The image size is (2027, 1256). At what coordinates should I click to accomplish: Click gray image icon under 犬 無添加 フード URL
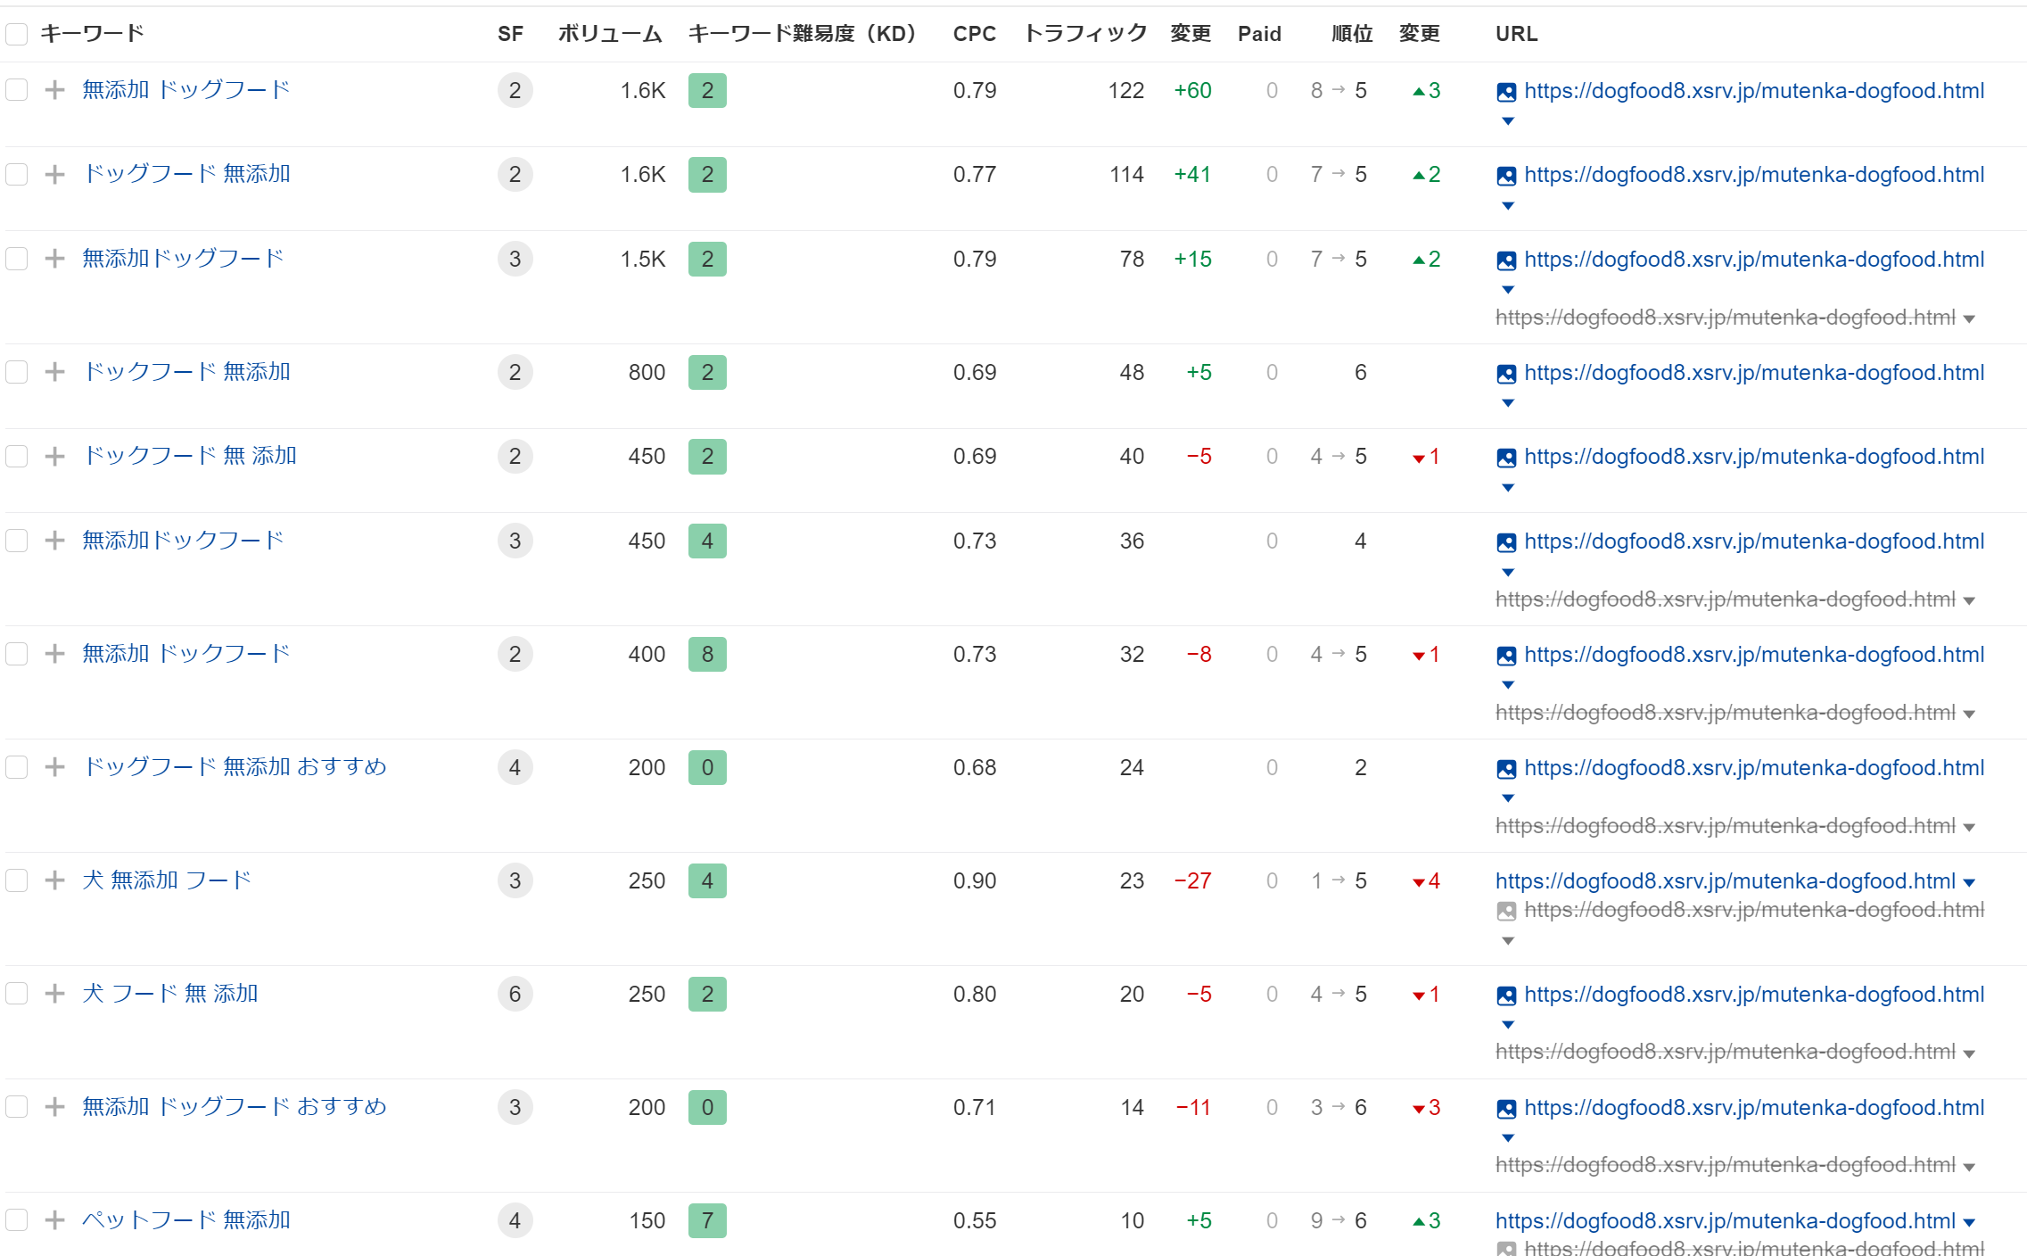[x=1506, y=911]
